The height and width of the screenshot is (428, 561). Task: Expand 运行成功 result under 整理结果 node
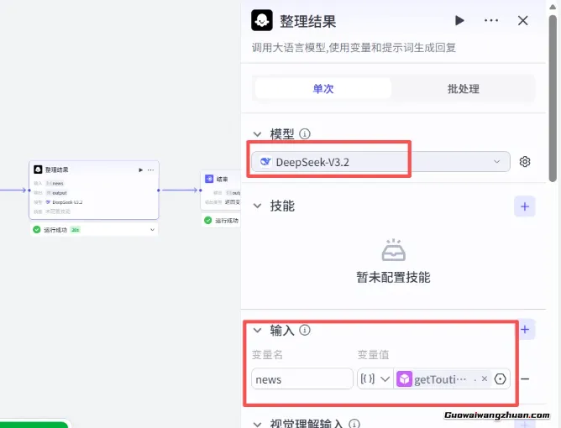152,230
